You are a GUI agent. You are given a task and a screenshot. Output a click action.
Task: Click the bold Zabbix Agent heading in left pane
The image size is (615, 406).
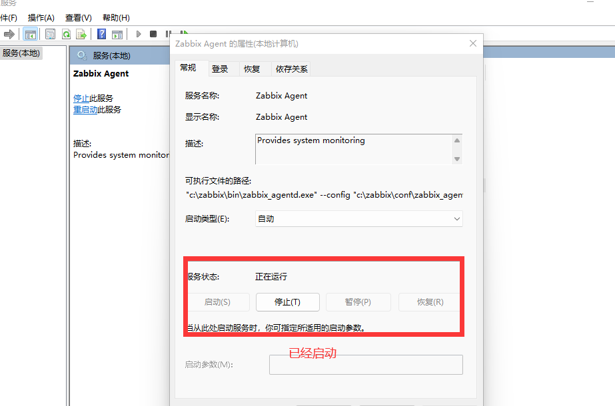[101, 74]
